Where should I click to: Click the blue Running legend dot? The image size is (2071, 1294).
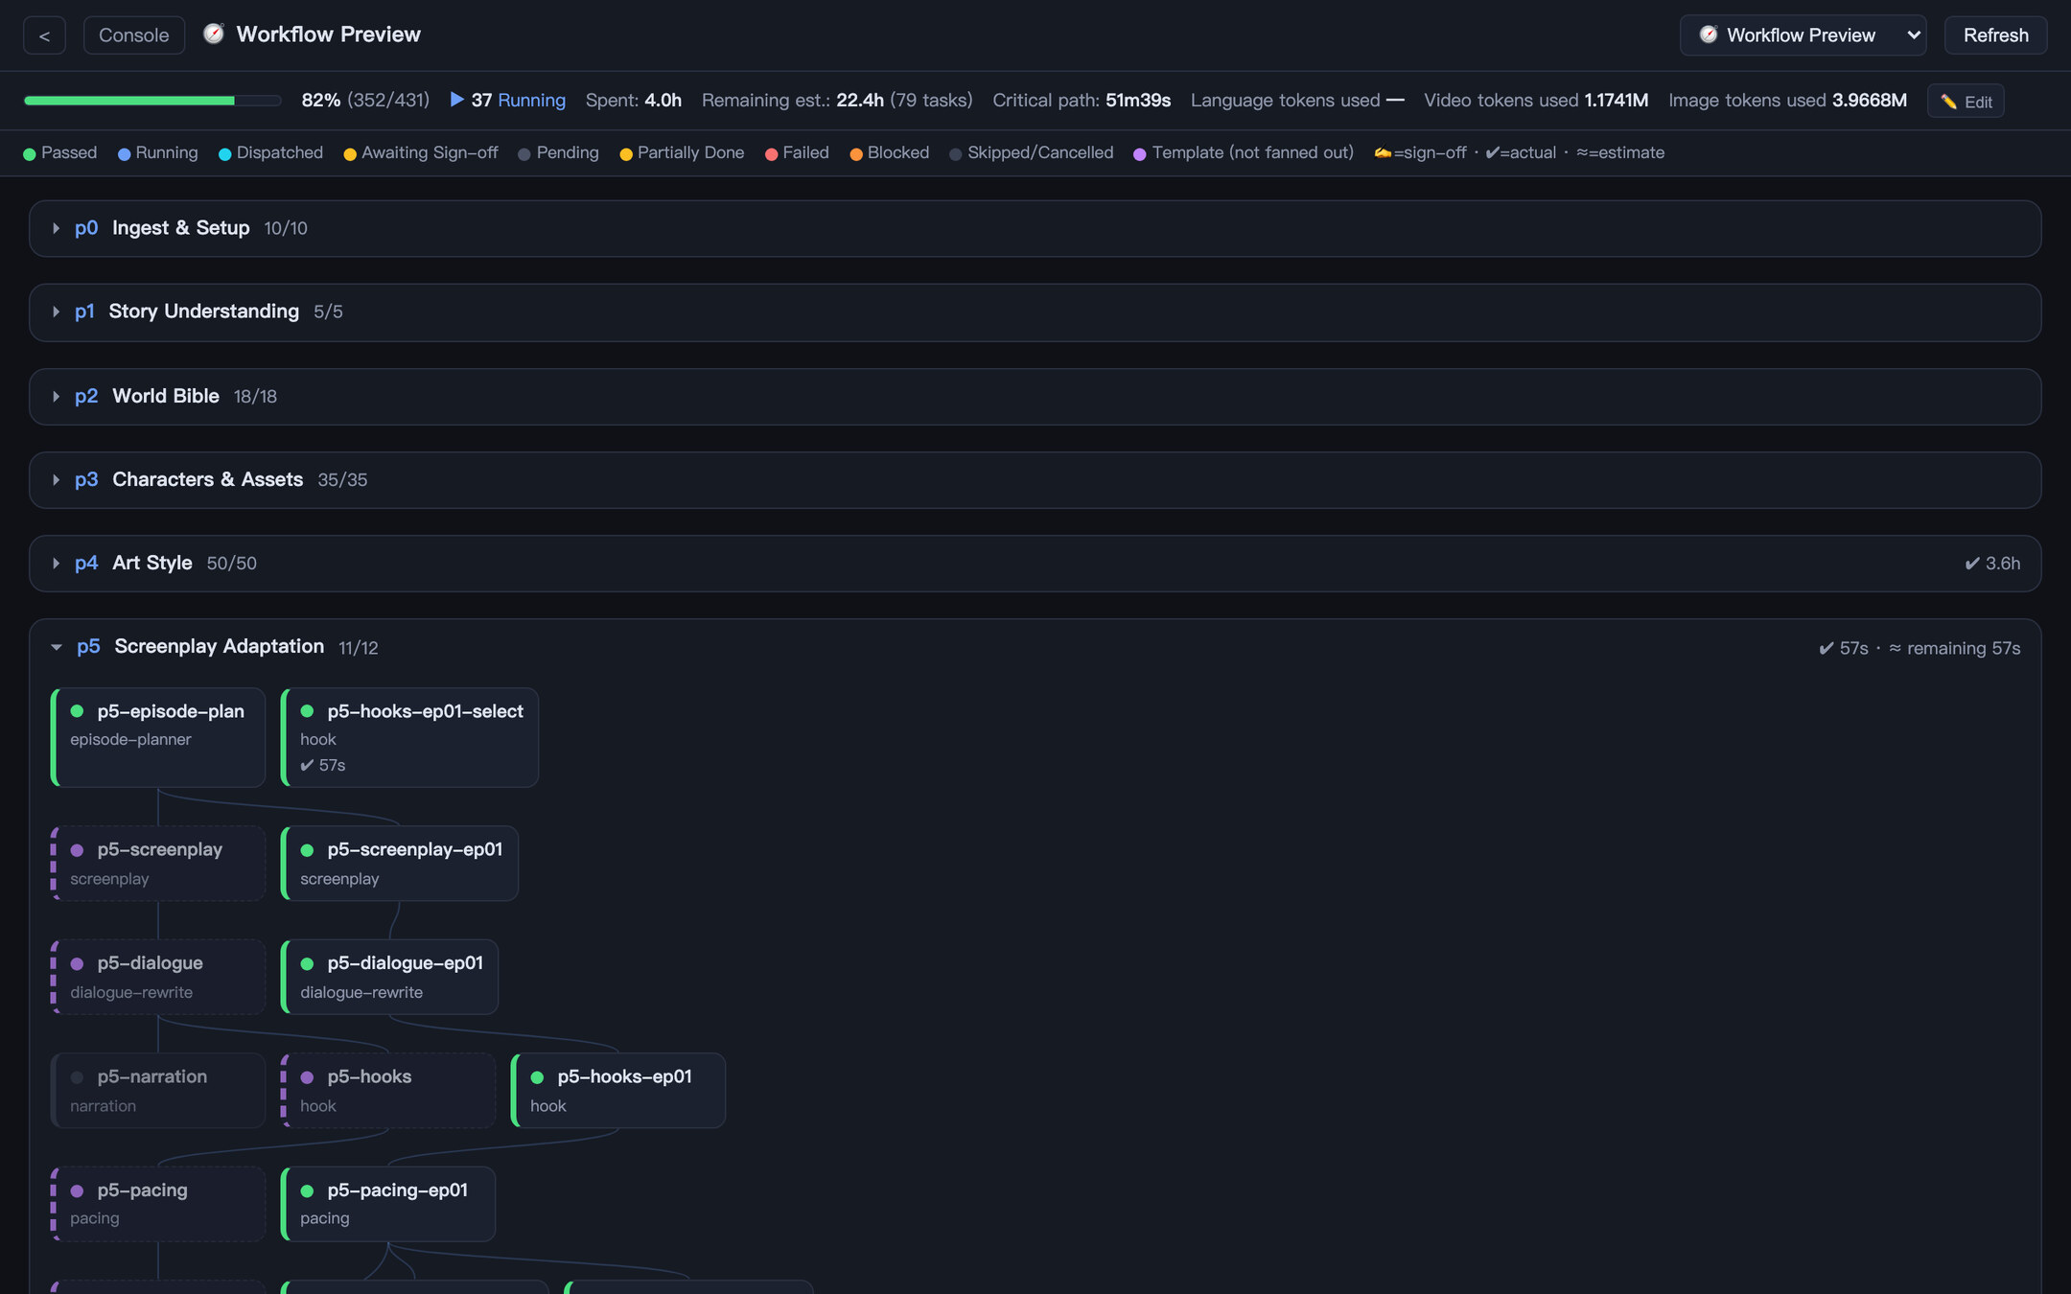[124, 154]
